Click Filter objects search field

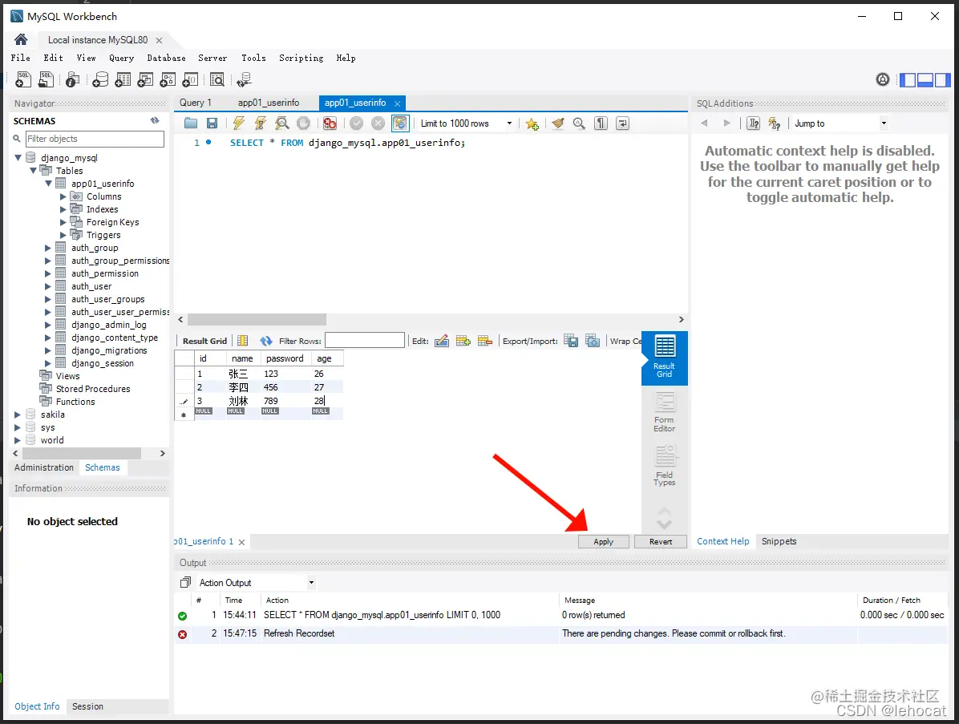(x=94, y=139)
